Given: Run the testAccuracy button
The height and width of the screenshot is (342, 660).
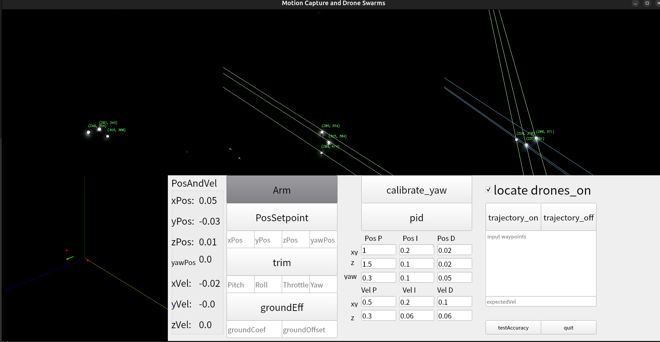Looking at the screenshot, I should click(x=513, y=328).
